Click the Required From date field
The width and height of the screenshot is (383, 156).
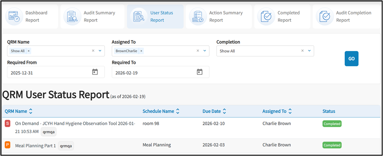tap(49, 73)
